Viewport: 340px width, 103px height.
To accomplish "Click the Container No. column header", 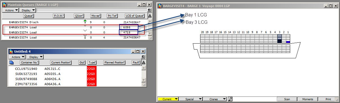I will click(x=29, y=62).
